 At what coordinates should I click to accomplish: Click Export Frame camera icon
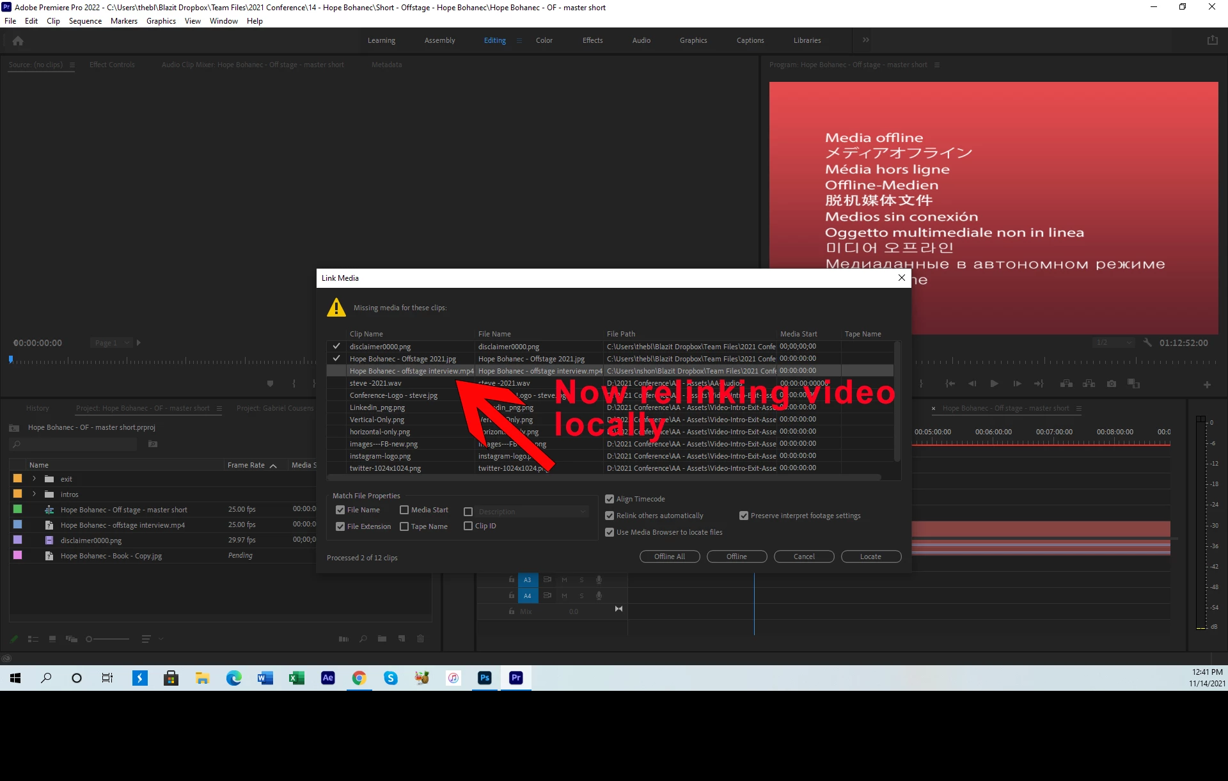point(1112,384)
